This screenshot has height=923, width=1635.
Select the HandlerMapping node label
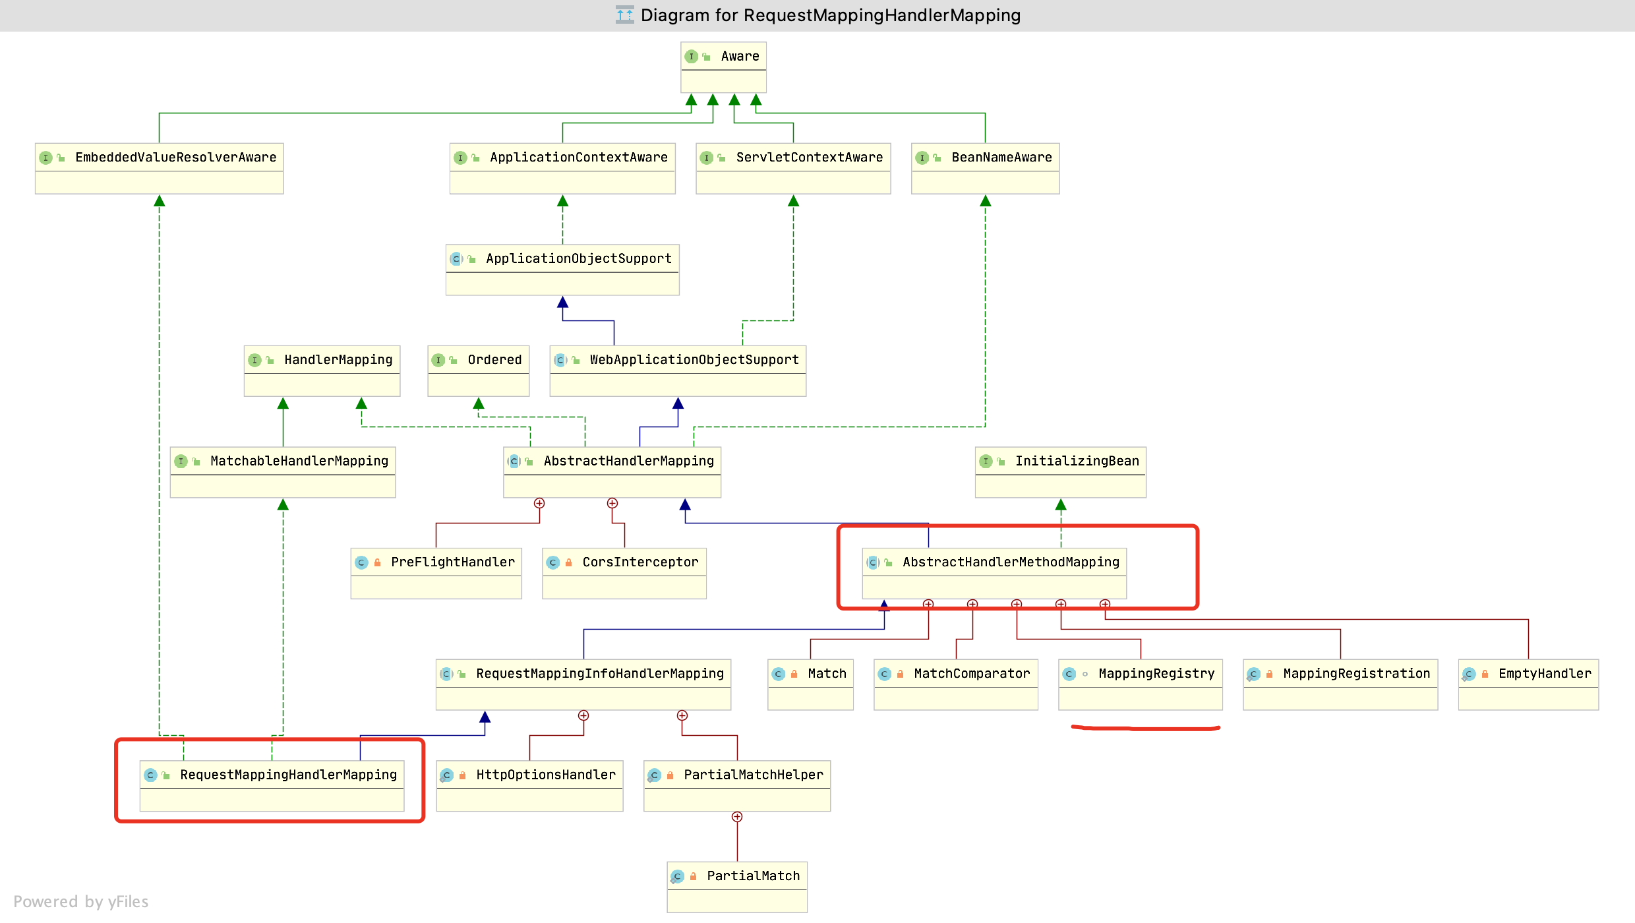point(338,360)
